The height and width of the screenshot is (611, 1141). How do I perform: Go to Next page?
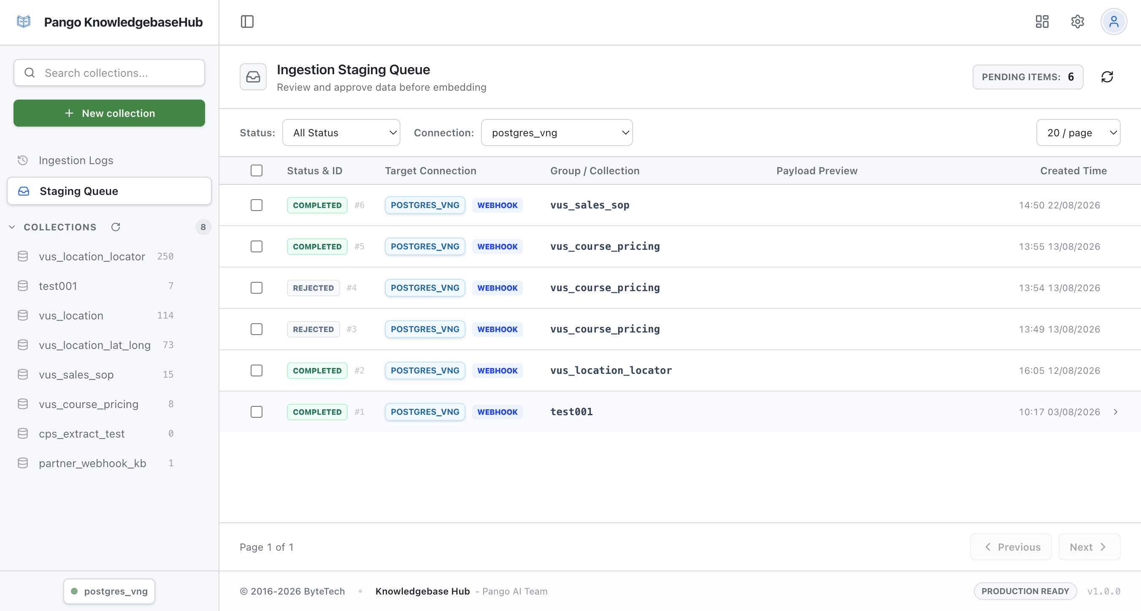click(1089, 547)
